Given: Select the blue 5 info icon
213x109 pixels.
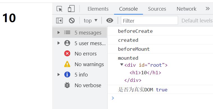Looking at the screenshot, I should click(67, 75).
